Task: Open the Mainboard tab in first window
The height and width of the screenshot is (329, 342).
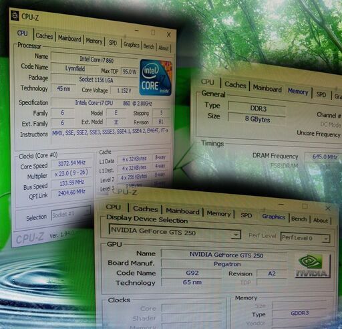Action: 69,38
